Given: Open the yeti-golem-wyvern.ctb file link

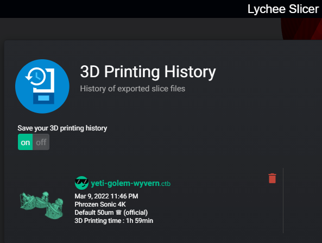Looking at the screenshot, I should (131, 183).
